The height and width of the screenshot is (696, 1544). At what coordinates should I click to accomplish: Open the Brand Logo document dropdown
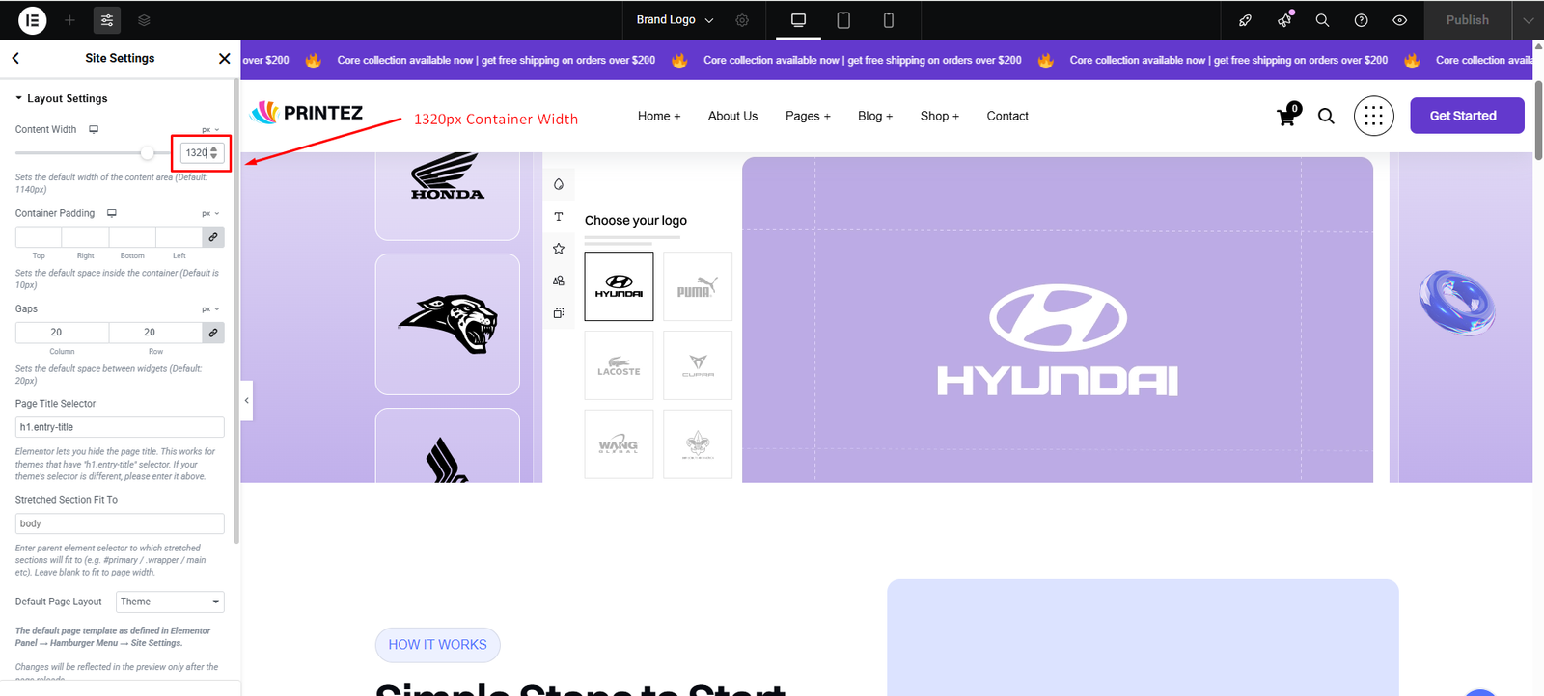pos(675,20)
